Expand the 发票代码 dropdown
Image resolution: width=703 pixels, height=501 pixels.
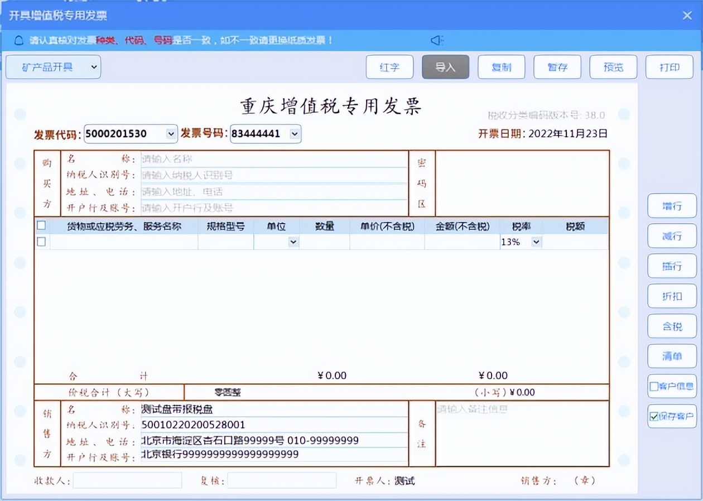pos(170,133)
